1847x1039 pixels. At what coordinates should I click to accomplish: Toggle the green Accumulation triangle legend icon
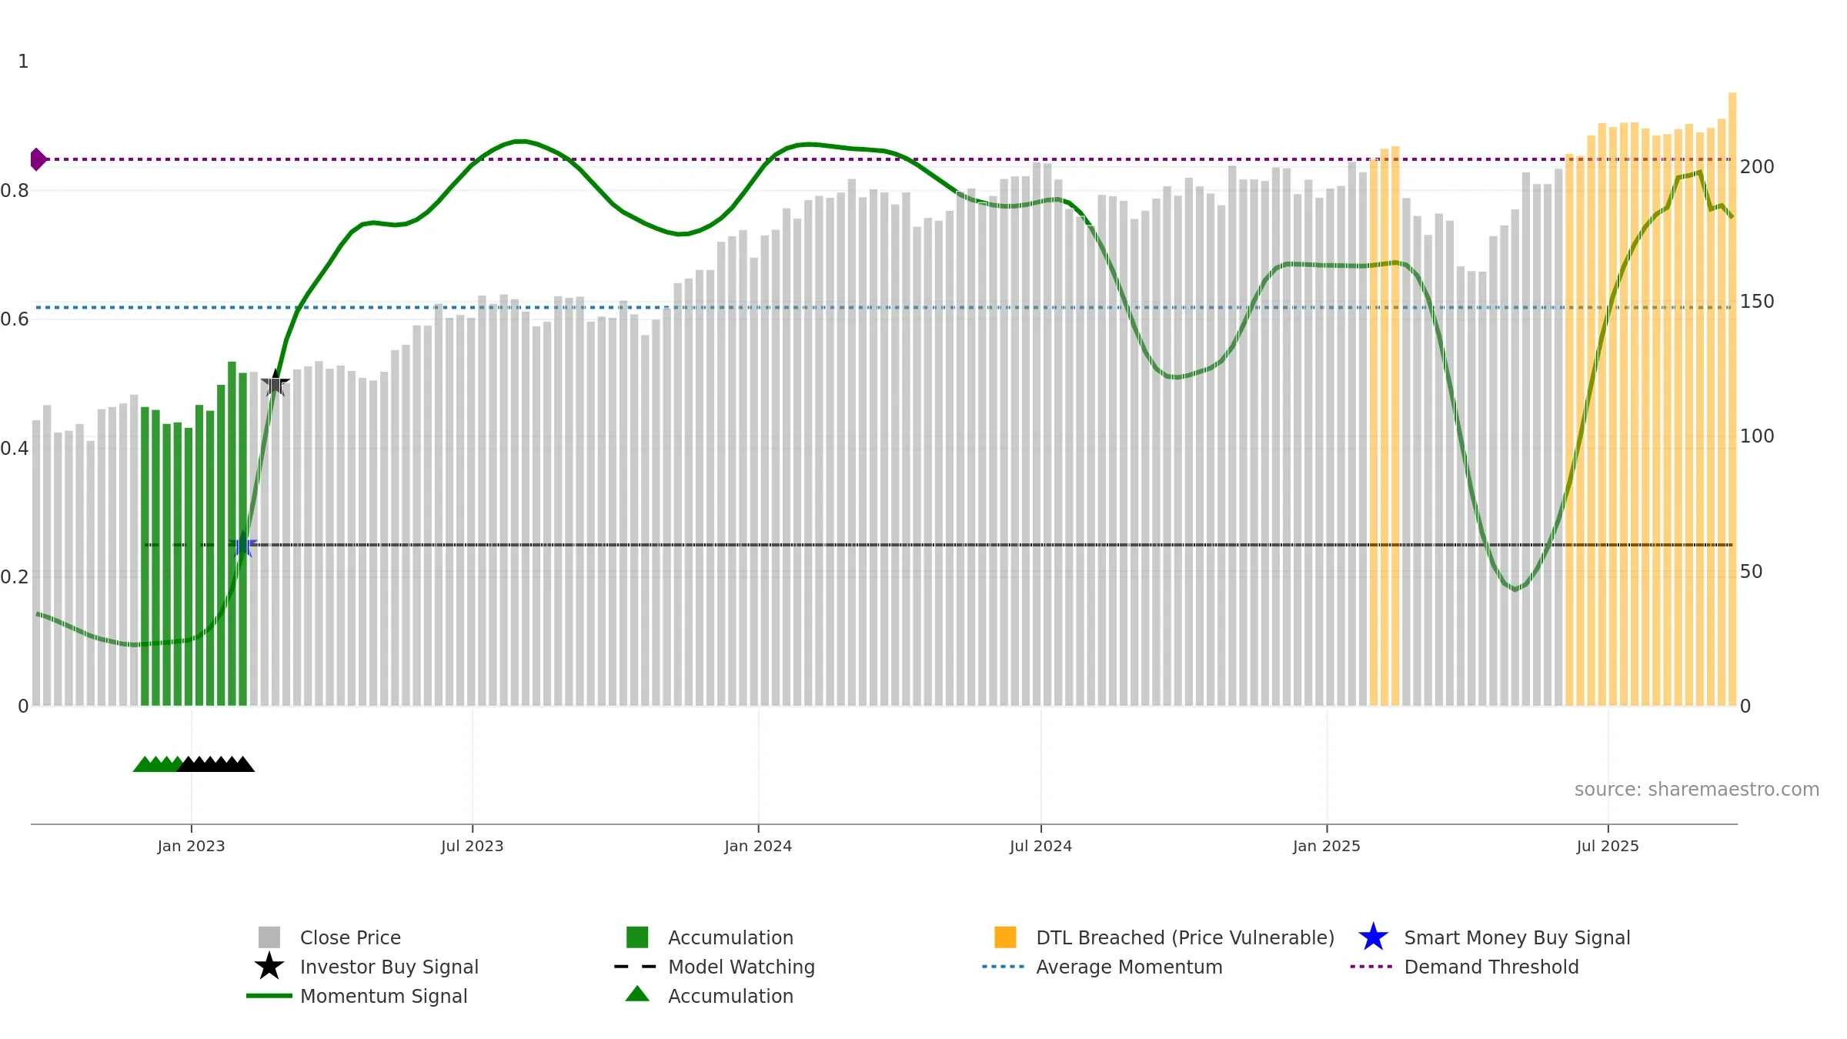point(637,994)
